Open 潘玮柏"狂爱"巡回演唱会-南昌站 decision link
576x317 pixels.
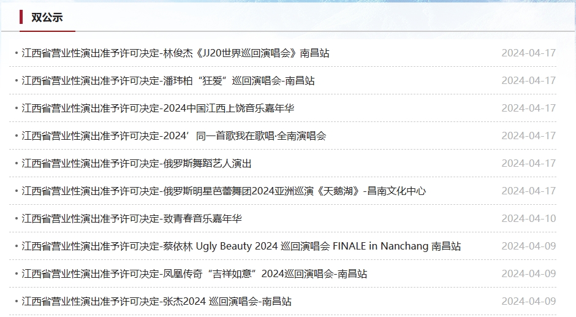click(x=169, y=80)
